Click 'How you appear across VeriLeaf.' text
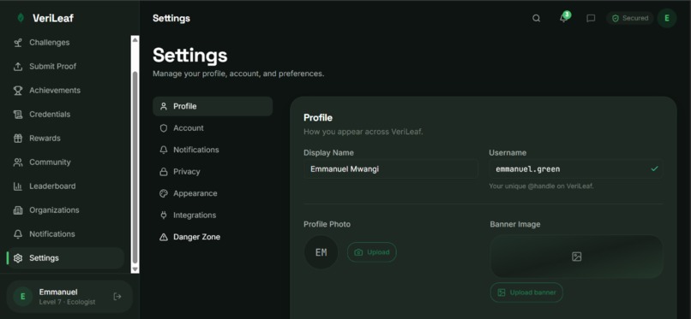Image resolution: width=691 pixels, height=319 pixels. pyautogui.click(x=364, y=132)
